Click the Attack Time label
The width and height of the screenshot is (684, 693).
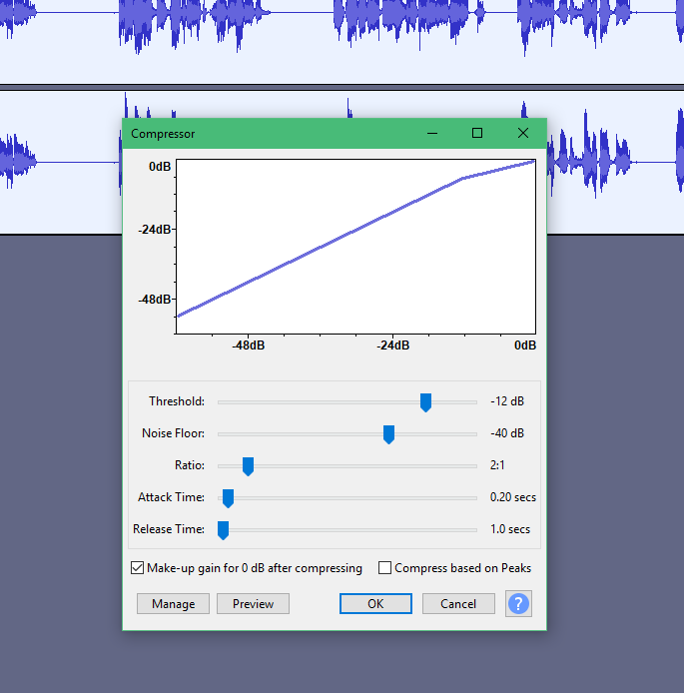[171, 497]
